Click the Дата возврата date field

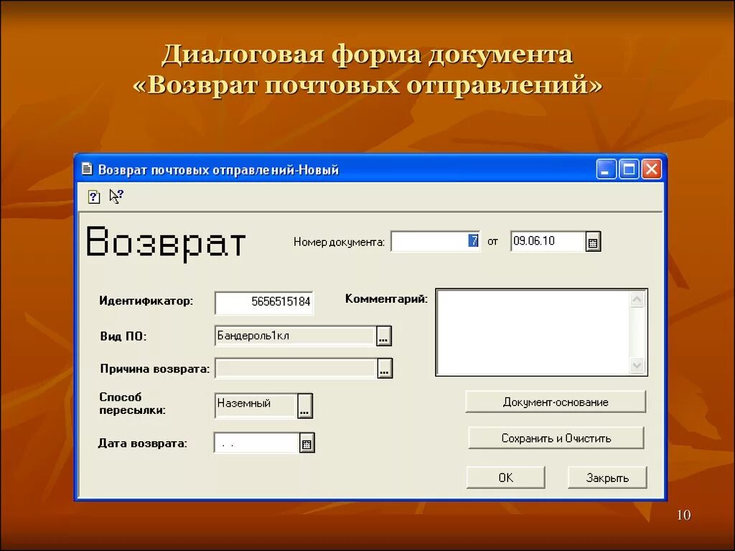[x=257, y=443]
